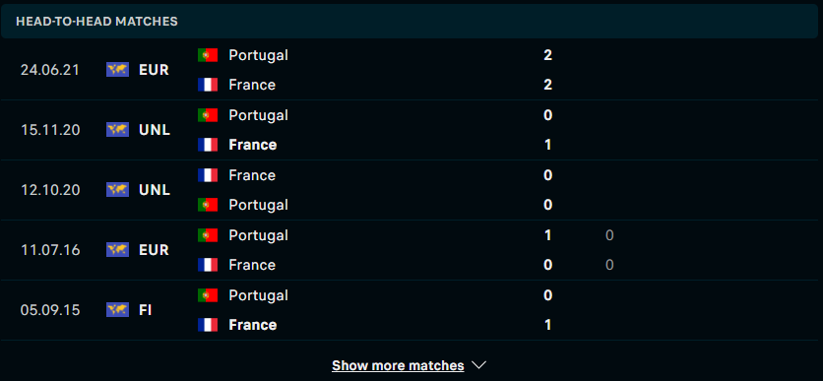Click Portugal's score of 1 in the 11.07.16 match
The height and width of the screenshot is (381, 823).
547,235
